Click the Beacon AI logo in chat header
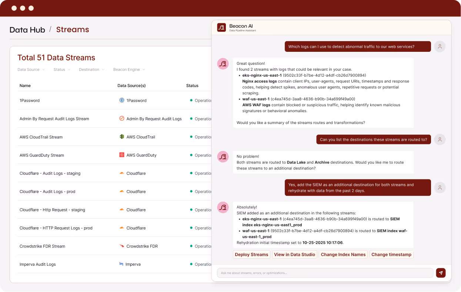 point(221,27)
